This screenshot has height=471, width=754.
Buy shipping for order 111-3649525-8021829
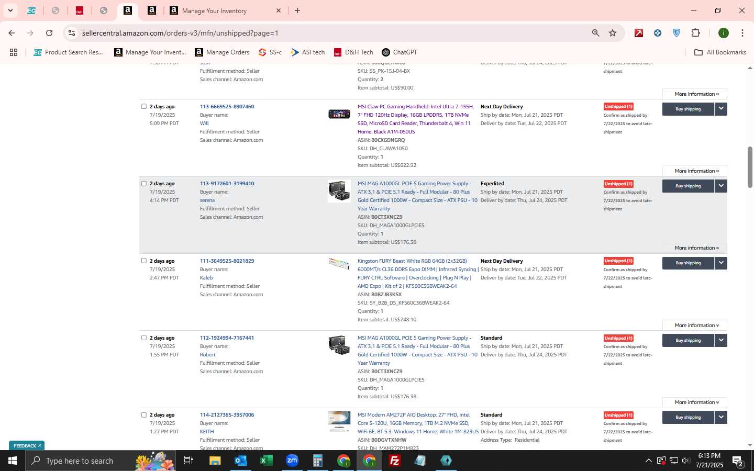click(688, 263)
